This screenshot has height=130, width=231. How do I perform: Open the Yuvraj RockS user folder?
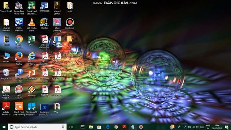(6, 7)
